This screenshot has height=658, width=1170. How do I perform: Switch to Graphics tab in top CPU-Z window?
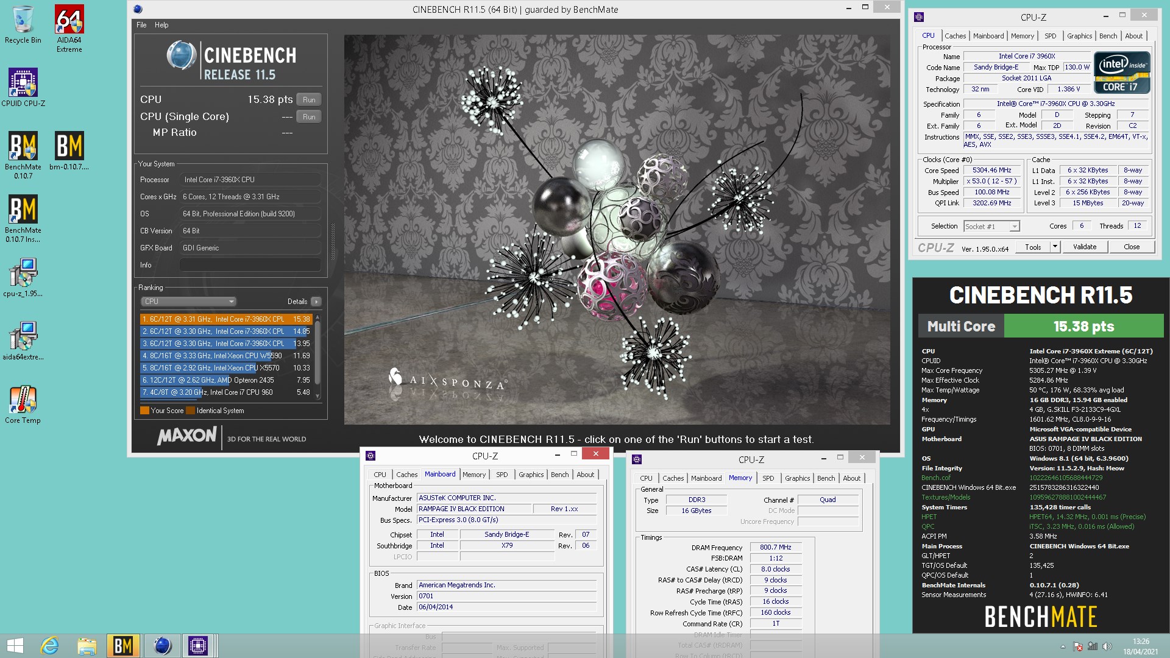point(1079,36)
